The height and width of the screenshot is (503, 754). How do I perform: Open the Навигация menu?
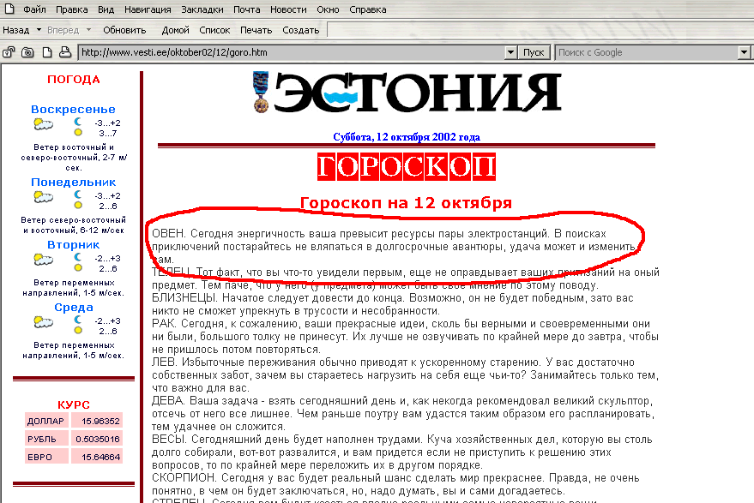pos(148,9)
